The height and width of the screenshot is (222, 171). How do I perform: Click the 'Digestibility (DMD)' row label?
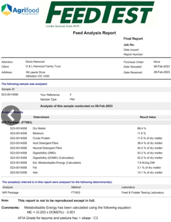tap(44, 153)
